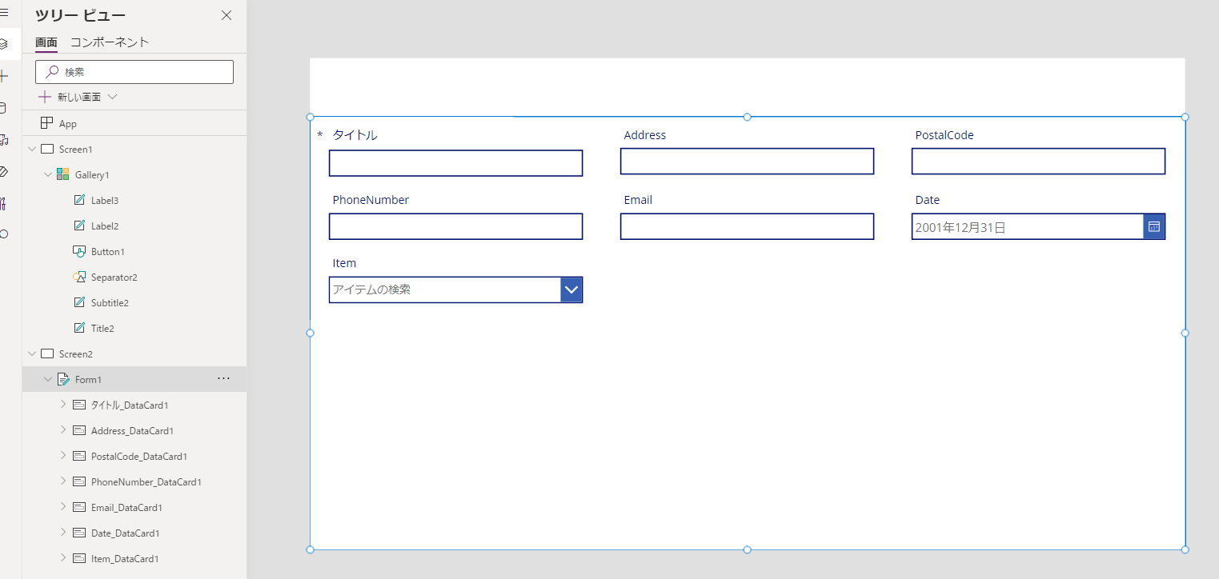This screenshot has height=579, width=1219.
Task: Click the Address text input
Action: (x=747, y=161)
